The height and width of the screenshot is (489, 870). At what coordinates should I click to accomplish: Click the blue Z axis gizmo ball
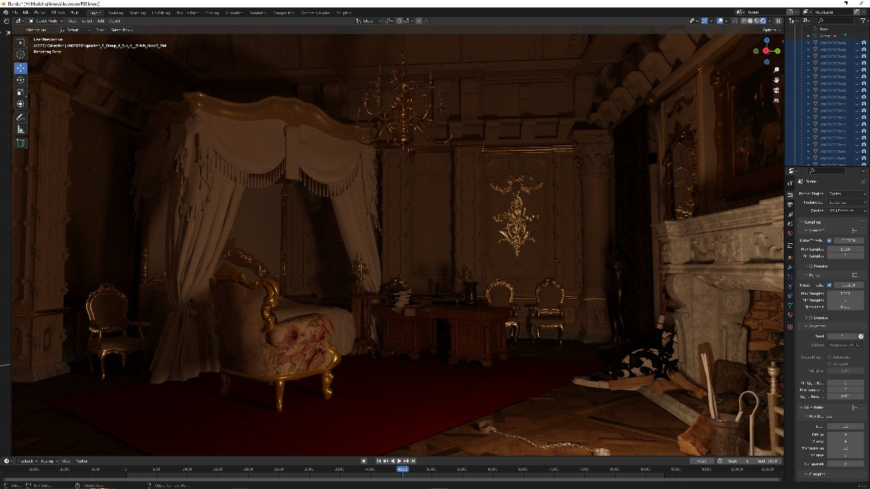click(767, 41)
